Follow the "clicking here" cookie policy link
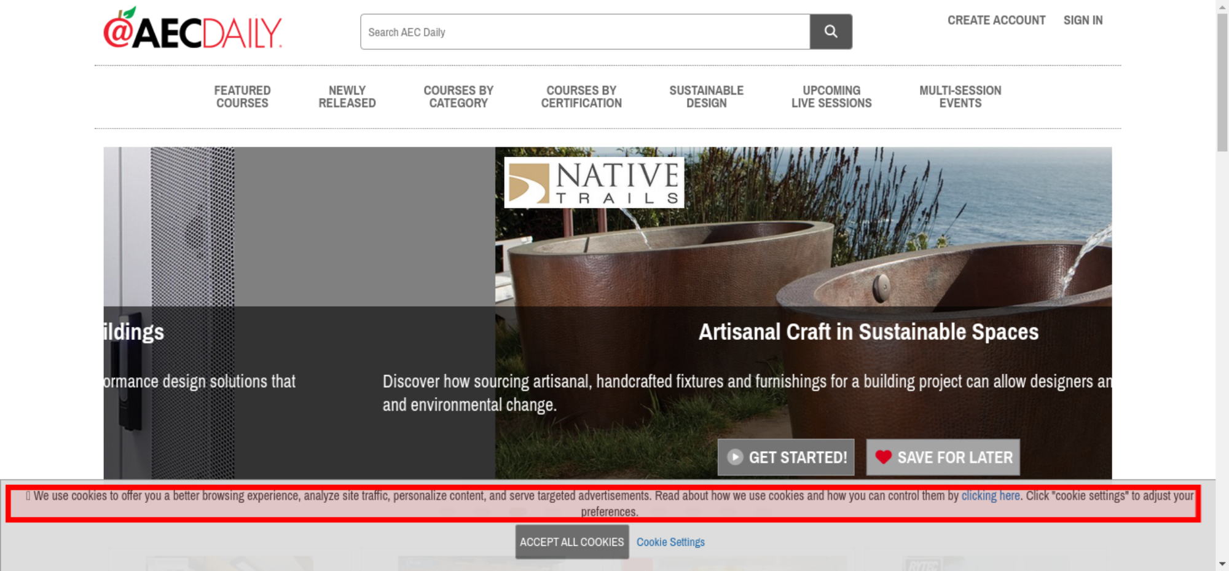1229x571 pixels. tap(990, 496)
